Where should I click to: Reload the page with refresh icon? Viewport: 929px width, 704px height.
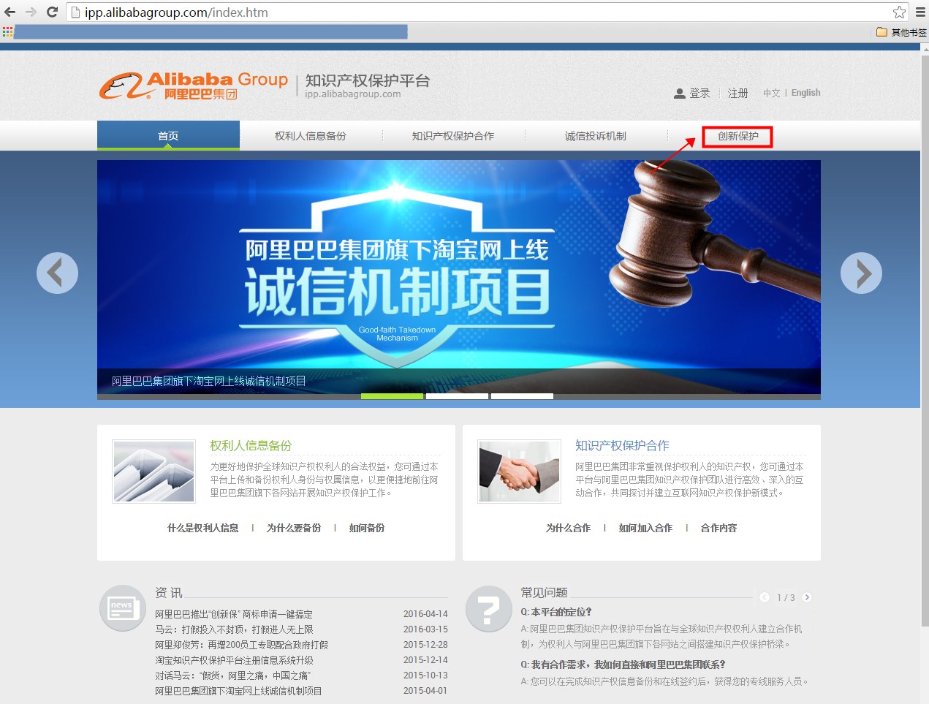(52, 12)
